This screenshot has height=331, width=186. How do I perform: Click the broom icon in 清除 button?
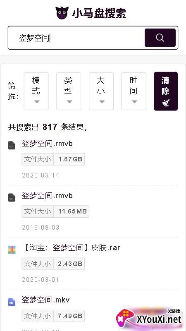point(166,103)
